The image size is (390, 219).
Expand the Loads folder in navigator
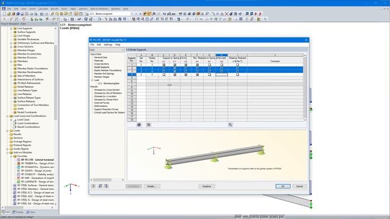pos(7,131)
